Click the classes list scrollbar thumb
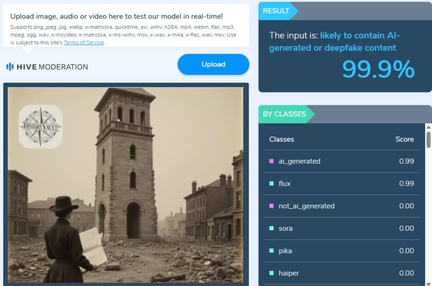Viewport: 432px width, 286px height. click(428, 139)
